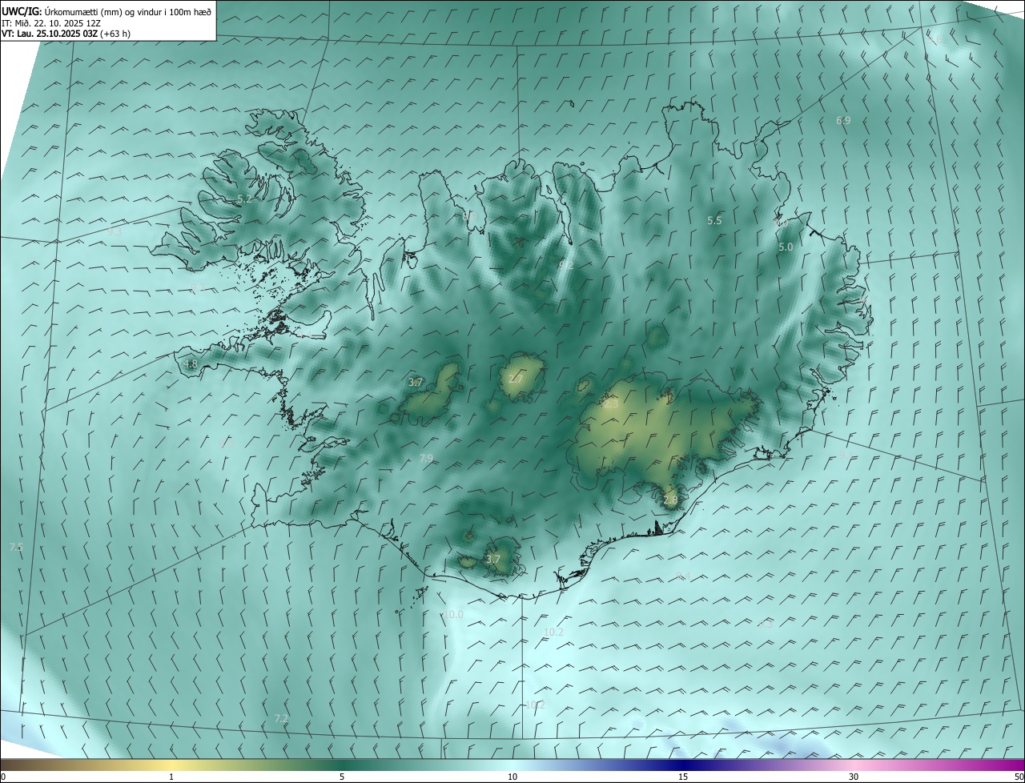
Task: Click the 7.2 value over the southwest sea
Action: [281, 719]
